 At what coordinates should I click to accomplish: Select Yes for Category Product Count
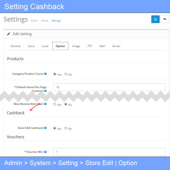55,74
